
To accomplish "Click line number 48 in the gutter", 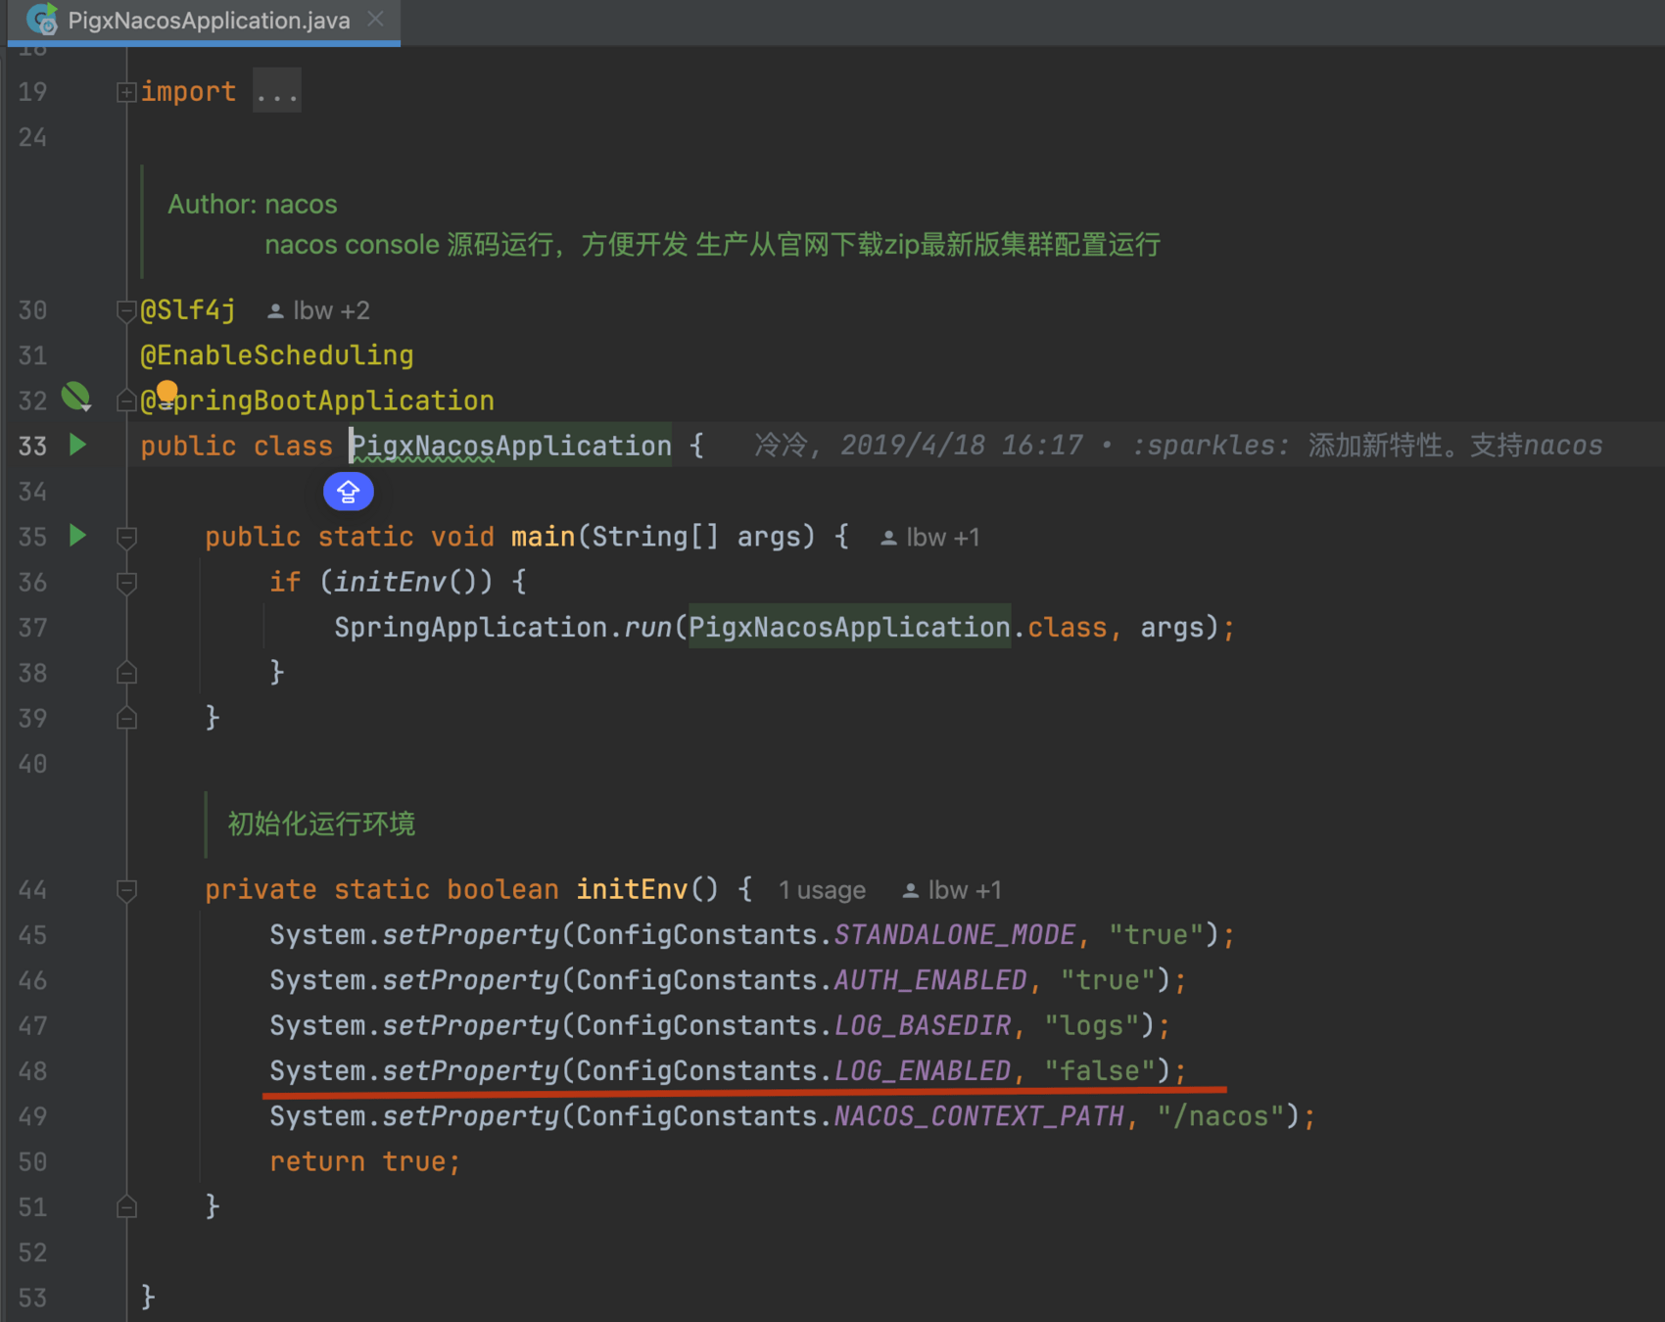I will pos(32,1071).
